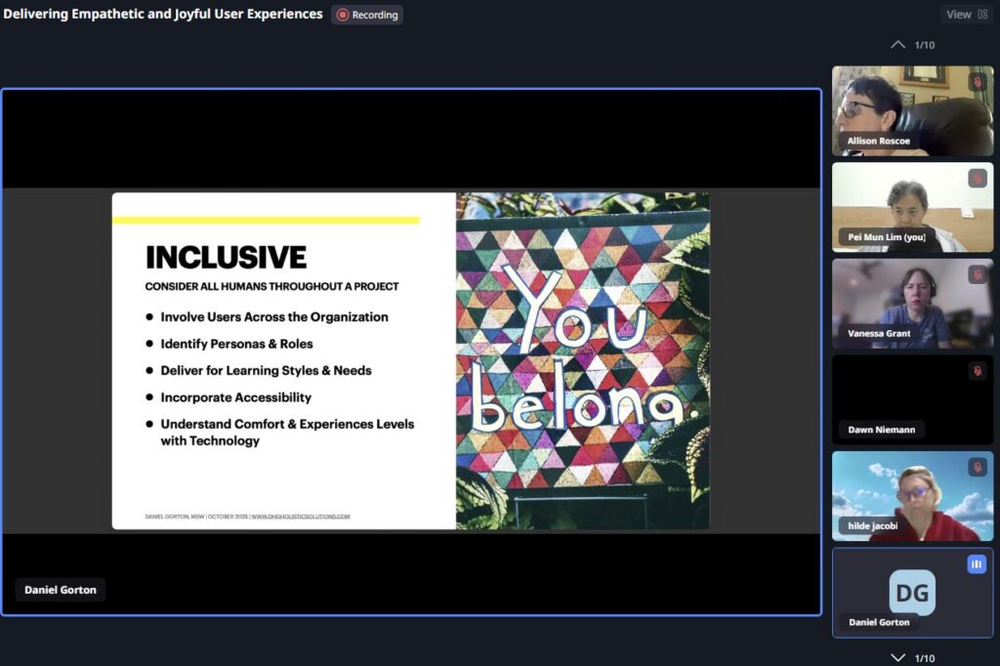Click muted microphone icon on Allison Roscoe's video
1000x666 pixels.
pos(977,82)
